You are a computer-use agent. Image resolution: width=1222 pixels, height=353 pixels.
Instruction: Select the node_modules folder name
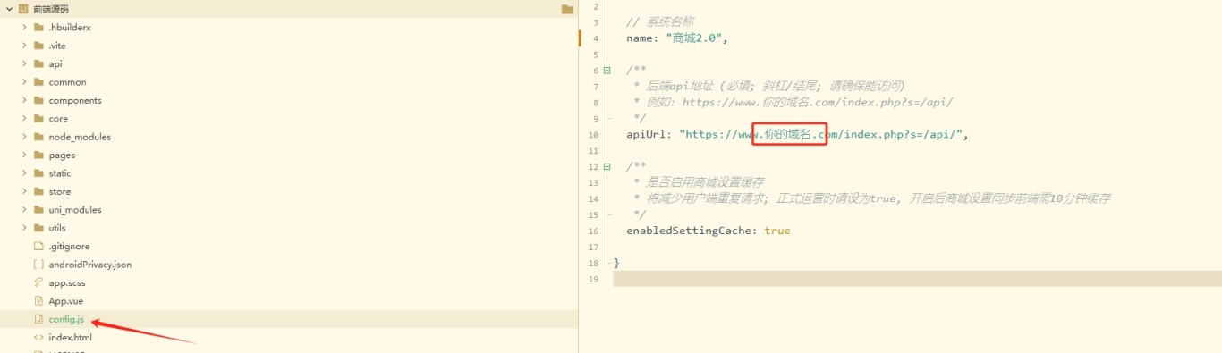80,137
